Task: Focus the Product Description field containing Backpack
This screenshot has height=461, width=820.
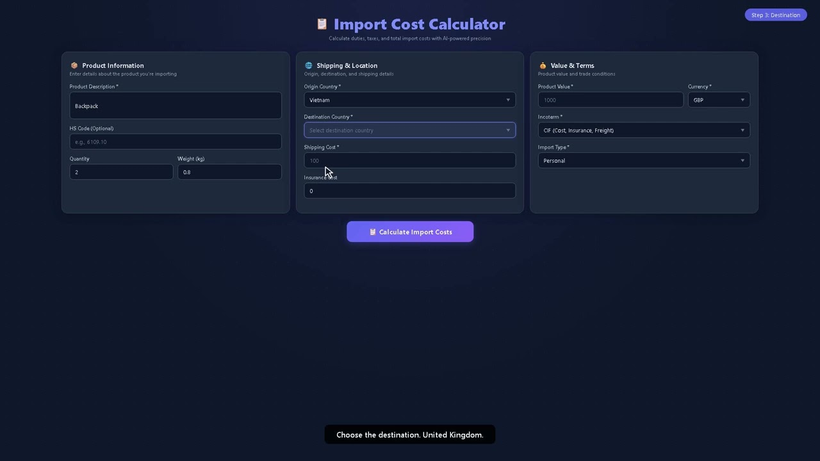Action: pyautogui.click(x=176, y=106)
